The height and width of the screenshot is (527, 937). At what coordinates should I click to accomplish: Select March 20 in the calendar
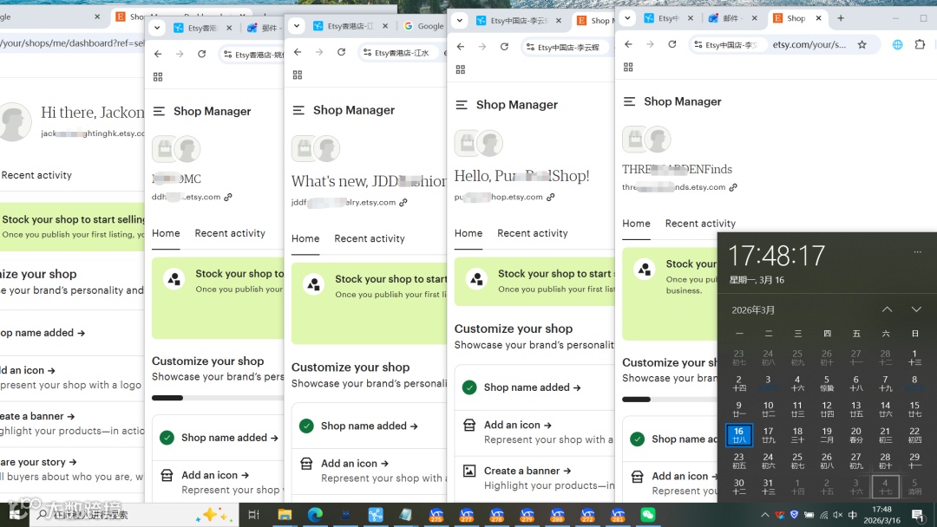click(855, 435)
